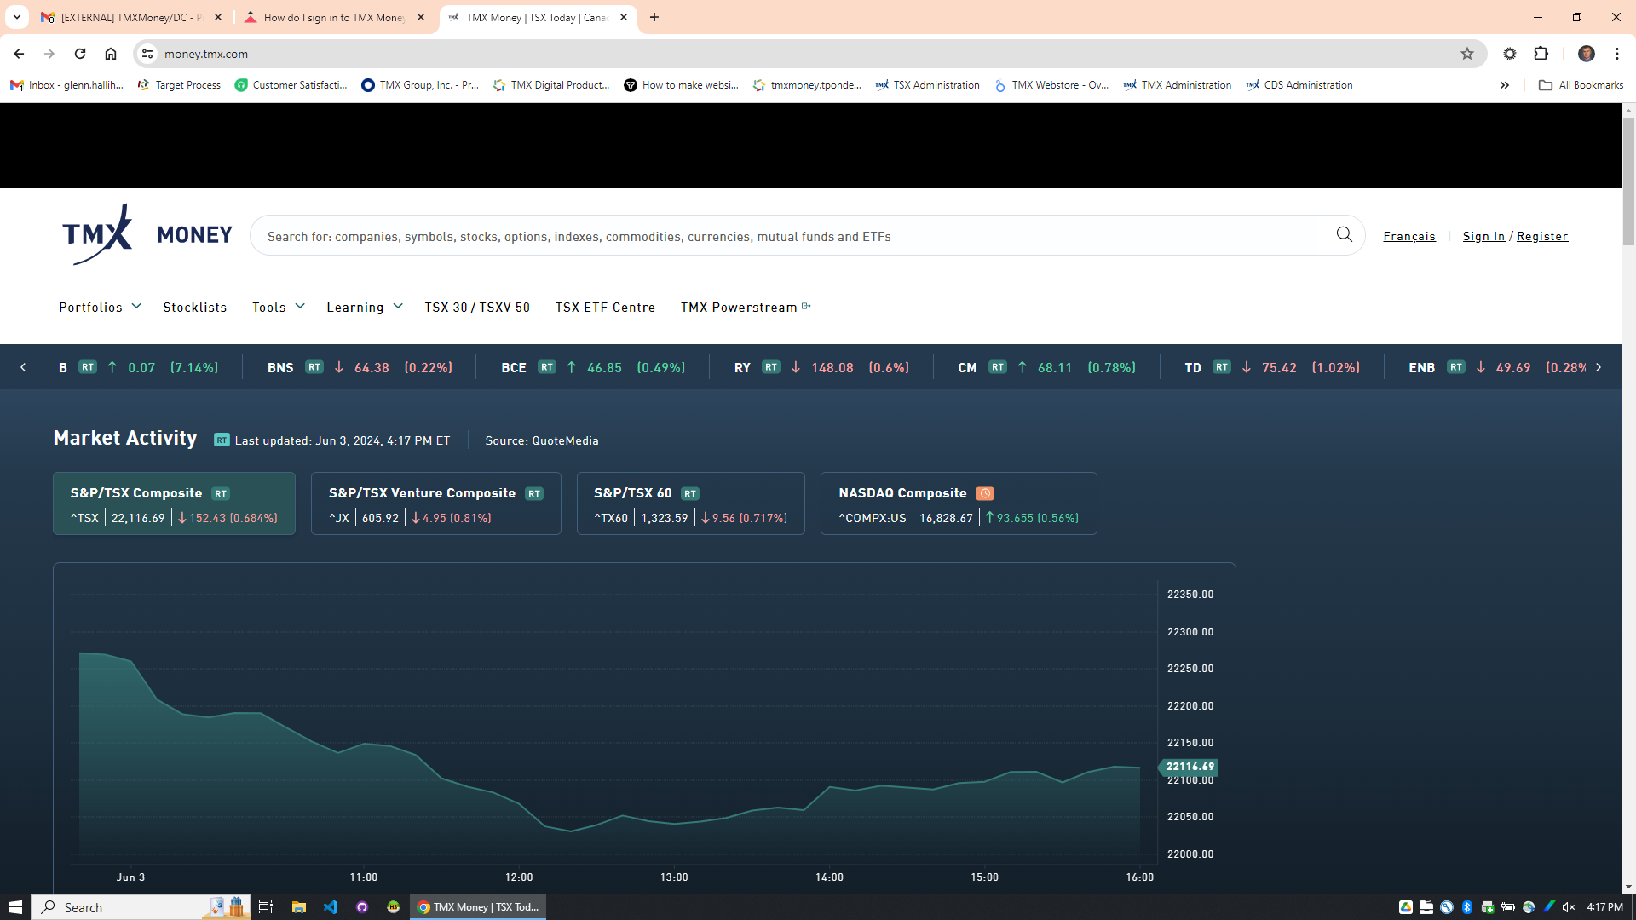Click the search magnifier icon

coord(1344,234)
